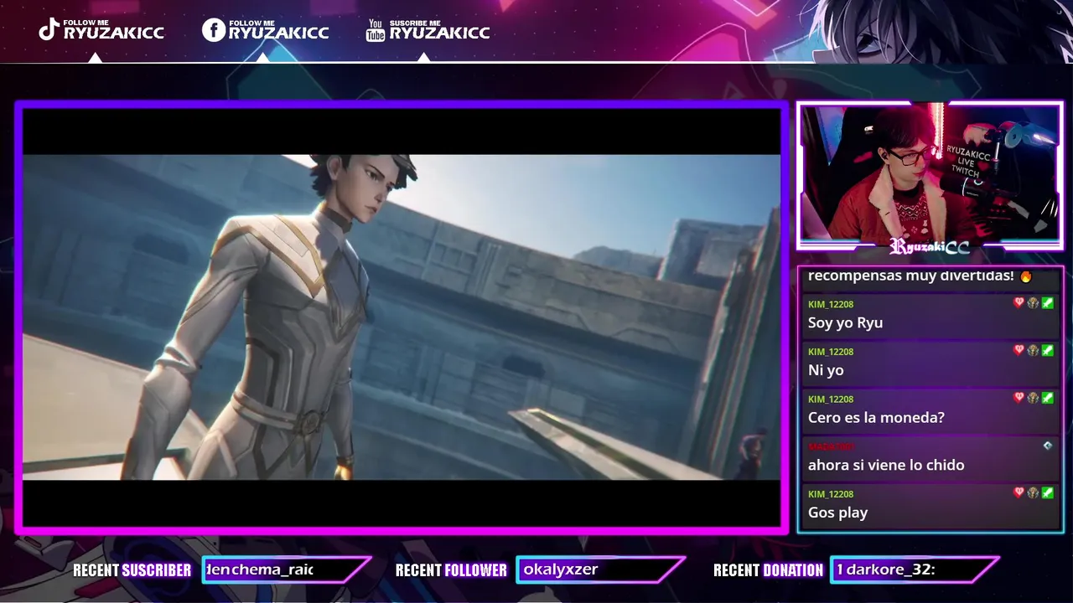The image size is (1073, 603).
Task: Click heart badge on "Cero es la moneda?"
Action: [1019, 398]
